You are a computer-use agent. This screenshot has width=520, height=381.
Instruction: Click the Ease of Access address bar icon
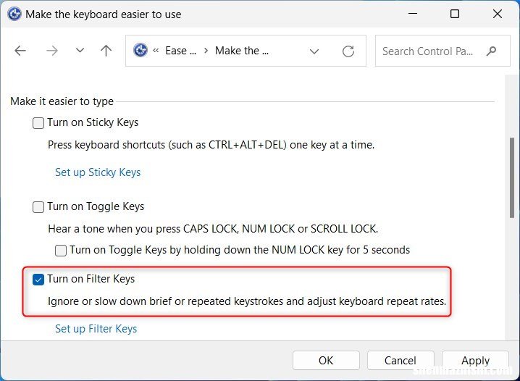(x=141, y=51)
